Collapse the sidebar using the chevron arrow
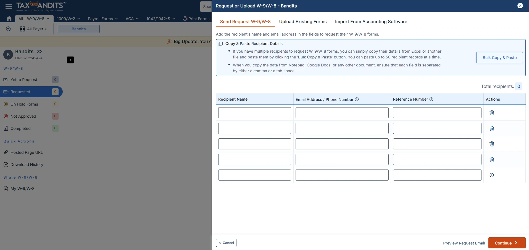529x250 pixels. 70,60
